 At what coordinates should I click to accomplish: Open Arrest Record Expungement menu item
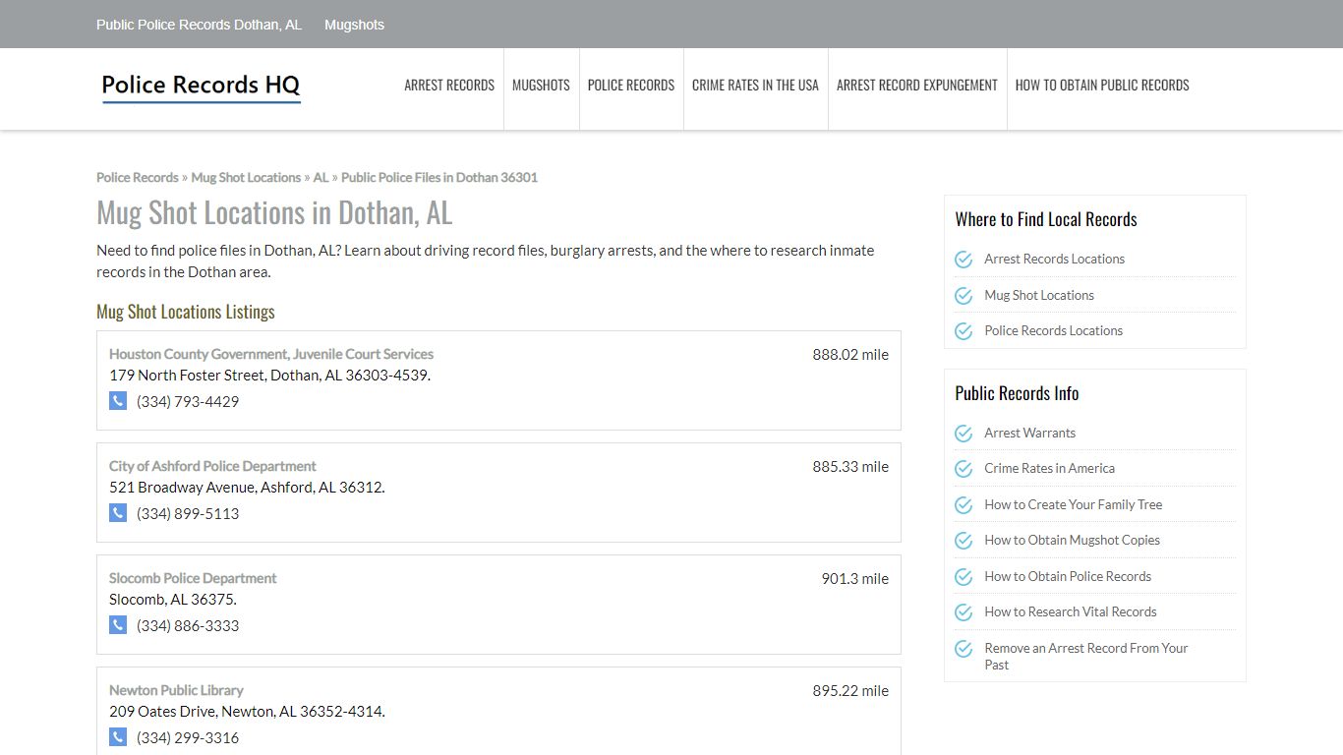pyautogui.click(x=917, y=86)
